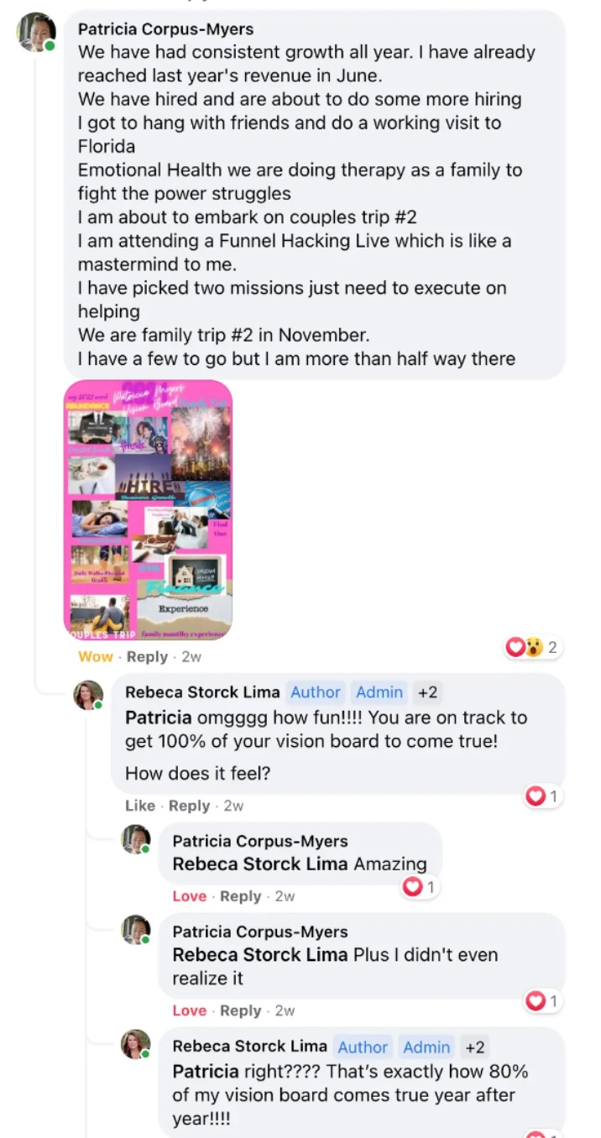Open Rebeca's avatar on the last reply
601x1138 pixels.
[x=136, y=1044]
